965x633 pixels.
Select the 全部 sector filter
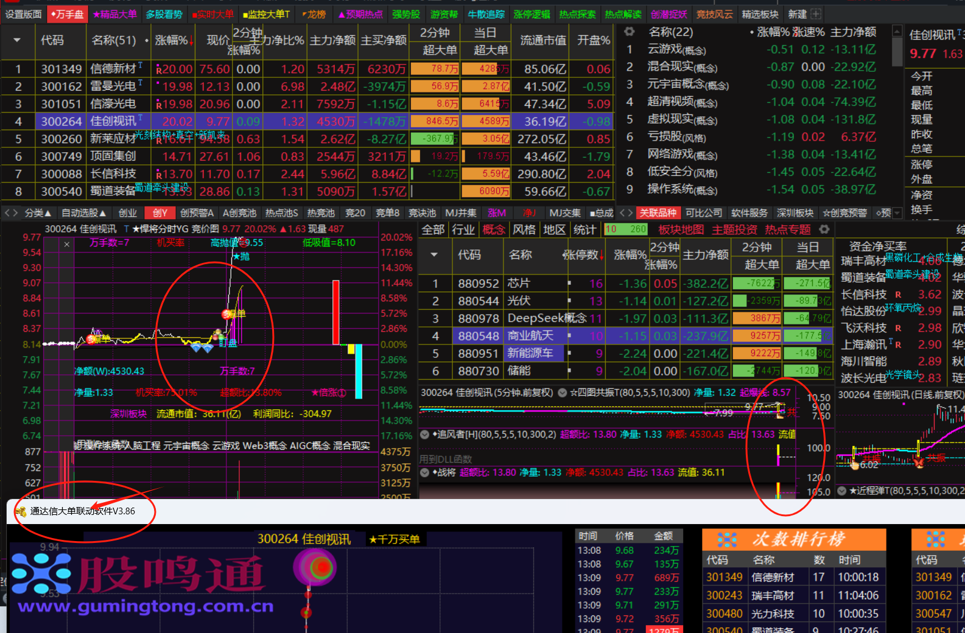[x=433, y=229]
